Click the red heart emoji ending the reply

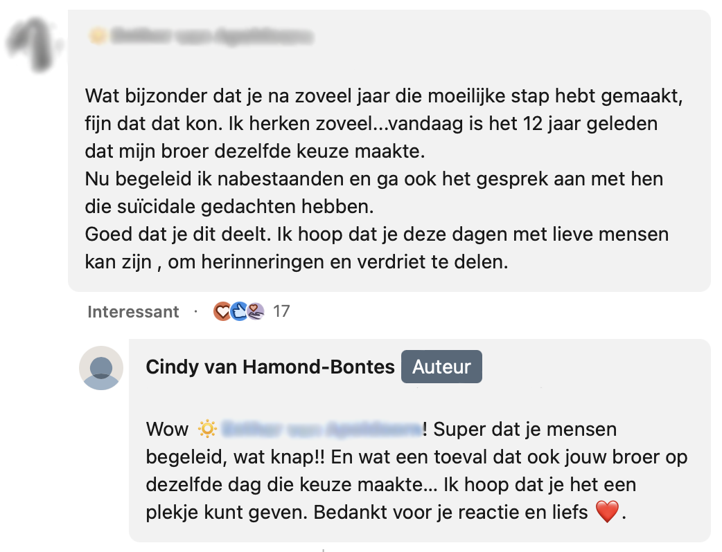(x=606, y=513)
